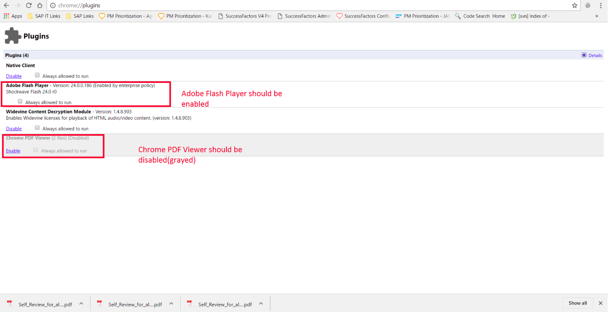The height and width of the screenshot is (312, 608).
Task: Click the third download's PDF file icon
Action: 190,303
